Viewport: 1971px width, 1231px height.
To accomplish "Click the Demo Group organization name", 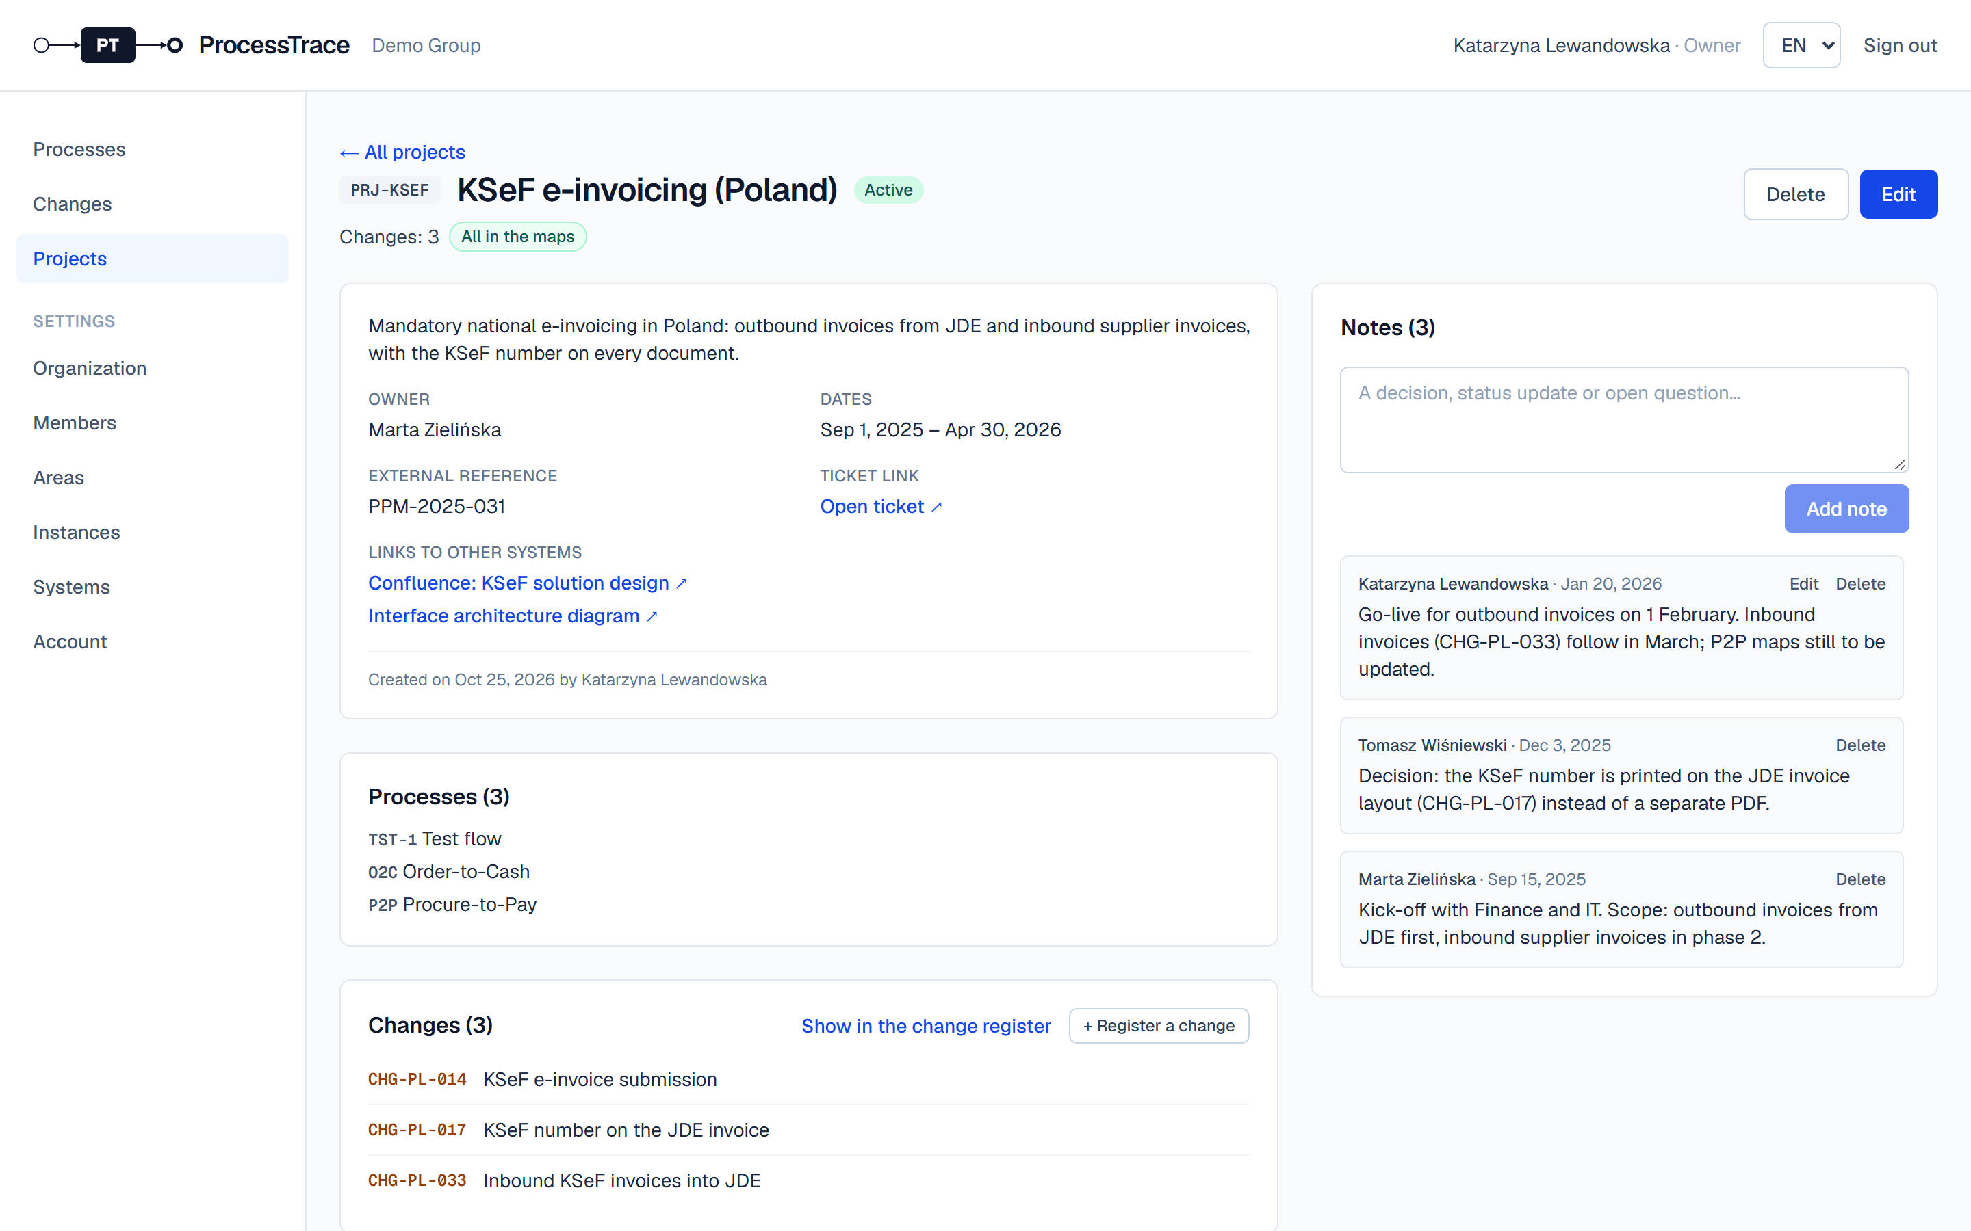I will 426,44.
